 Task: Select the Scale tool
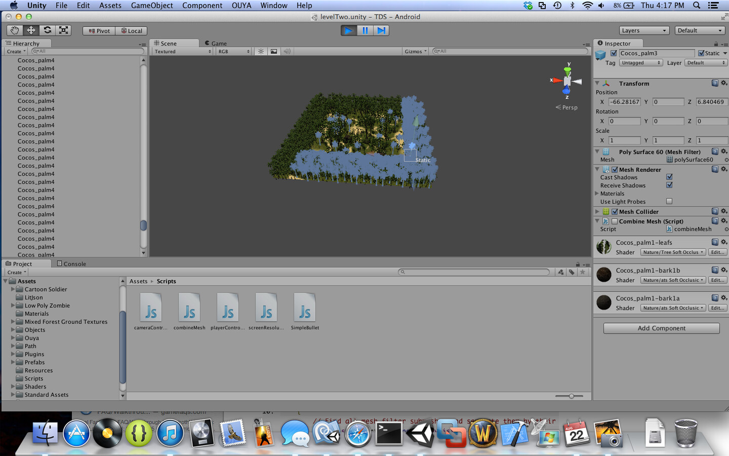[x=63, y=30]
